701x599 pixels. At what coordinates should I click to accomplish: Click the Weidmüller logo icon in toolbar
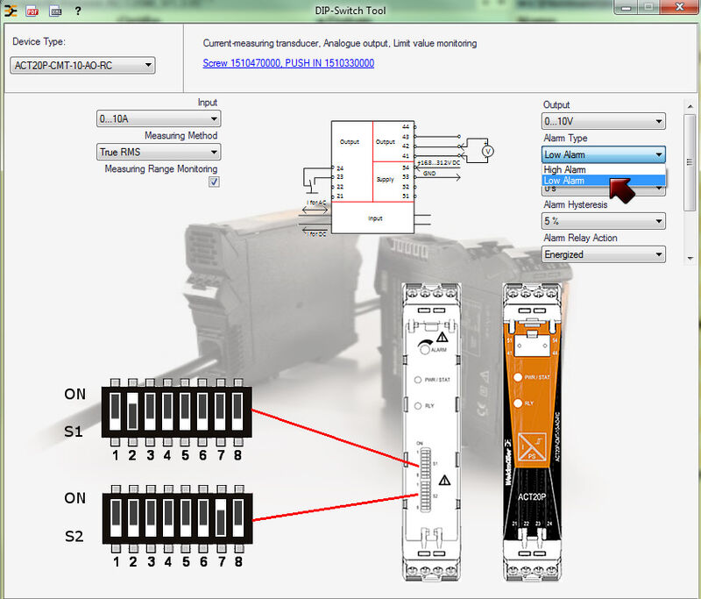coord(11,11)
